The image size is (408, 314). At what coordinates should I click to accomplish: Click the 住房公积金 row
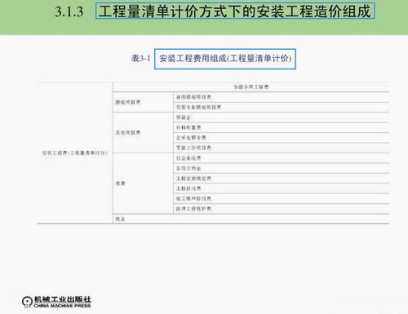coord(282,168)
